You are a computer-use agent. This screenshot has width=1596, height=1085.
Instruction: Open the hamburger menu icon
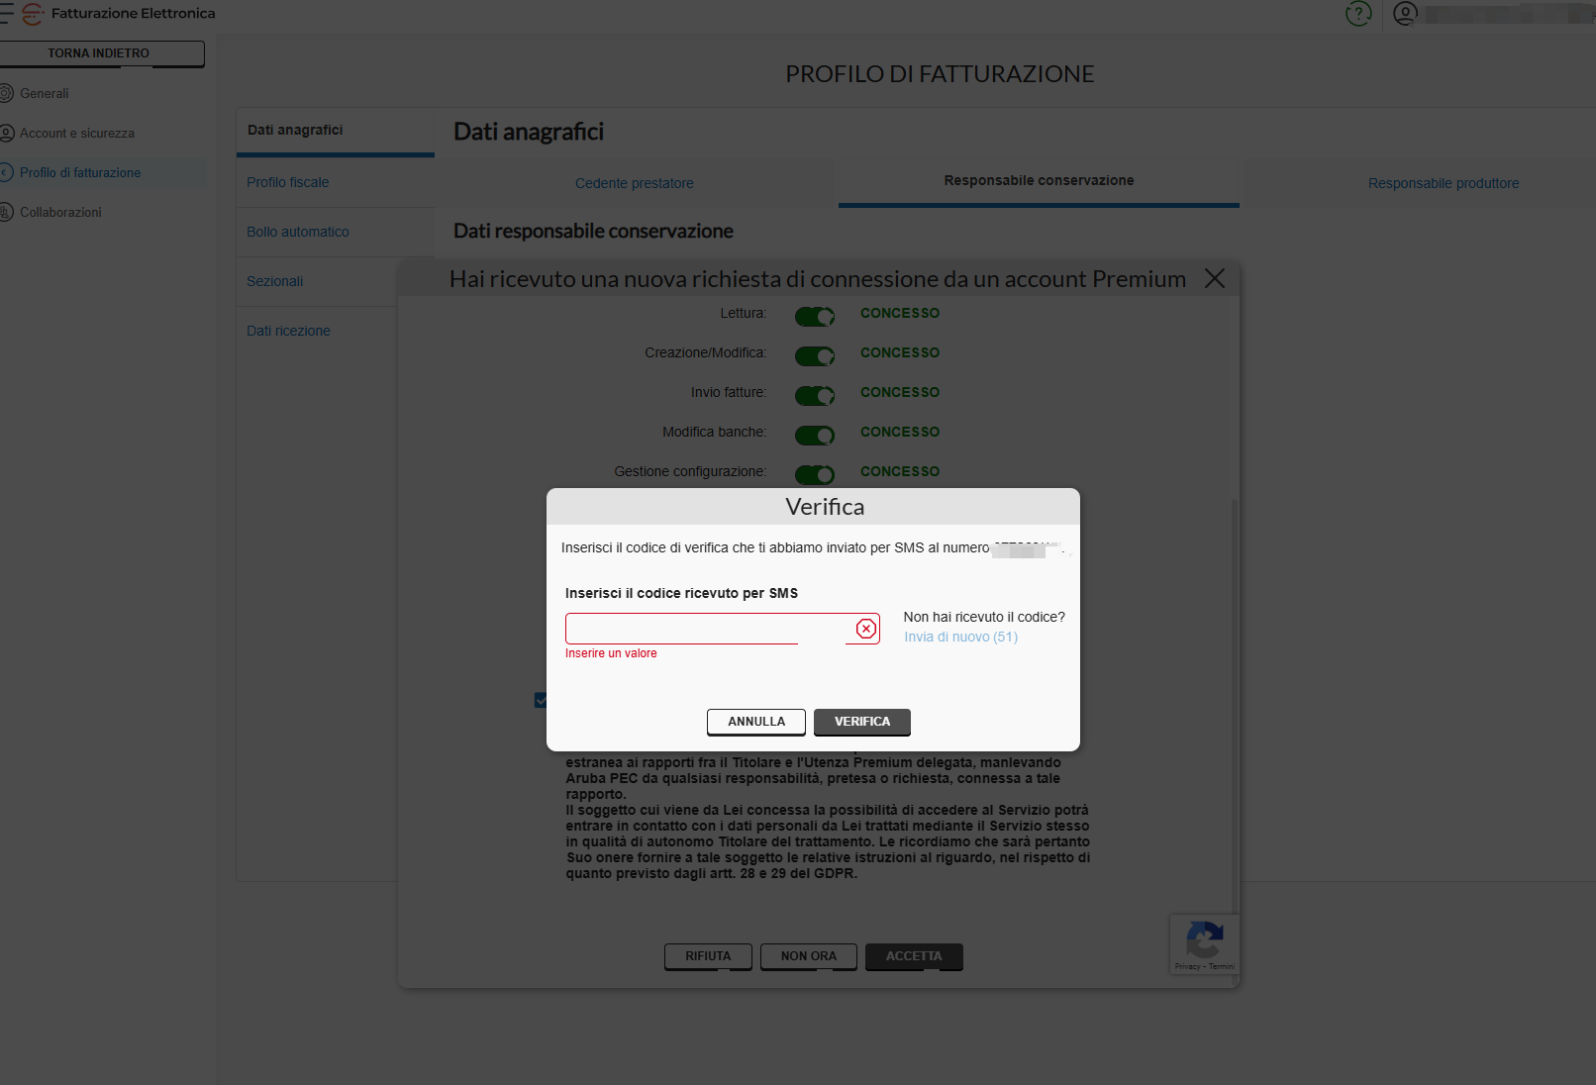6,14
